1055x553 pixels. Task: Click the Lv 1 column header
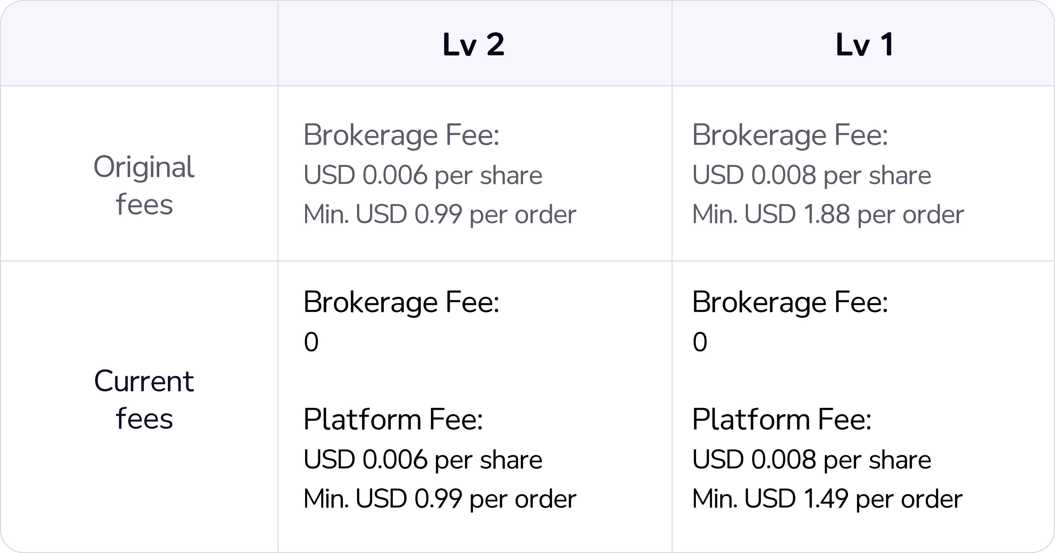[865, 44]
